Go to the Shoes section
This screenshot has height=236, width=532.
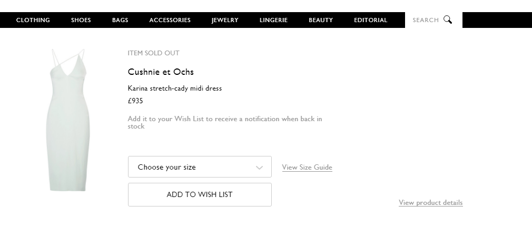(x=81, y=20)
